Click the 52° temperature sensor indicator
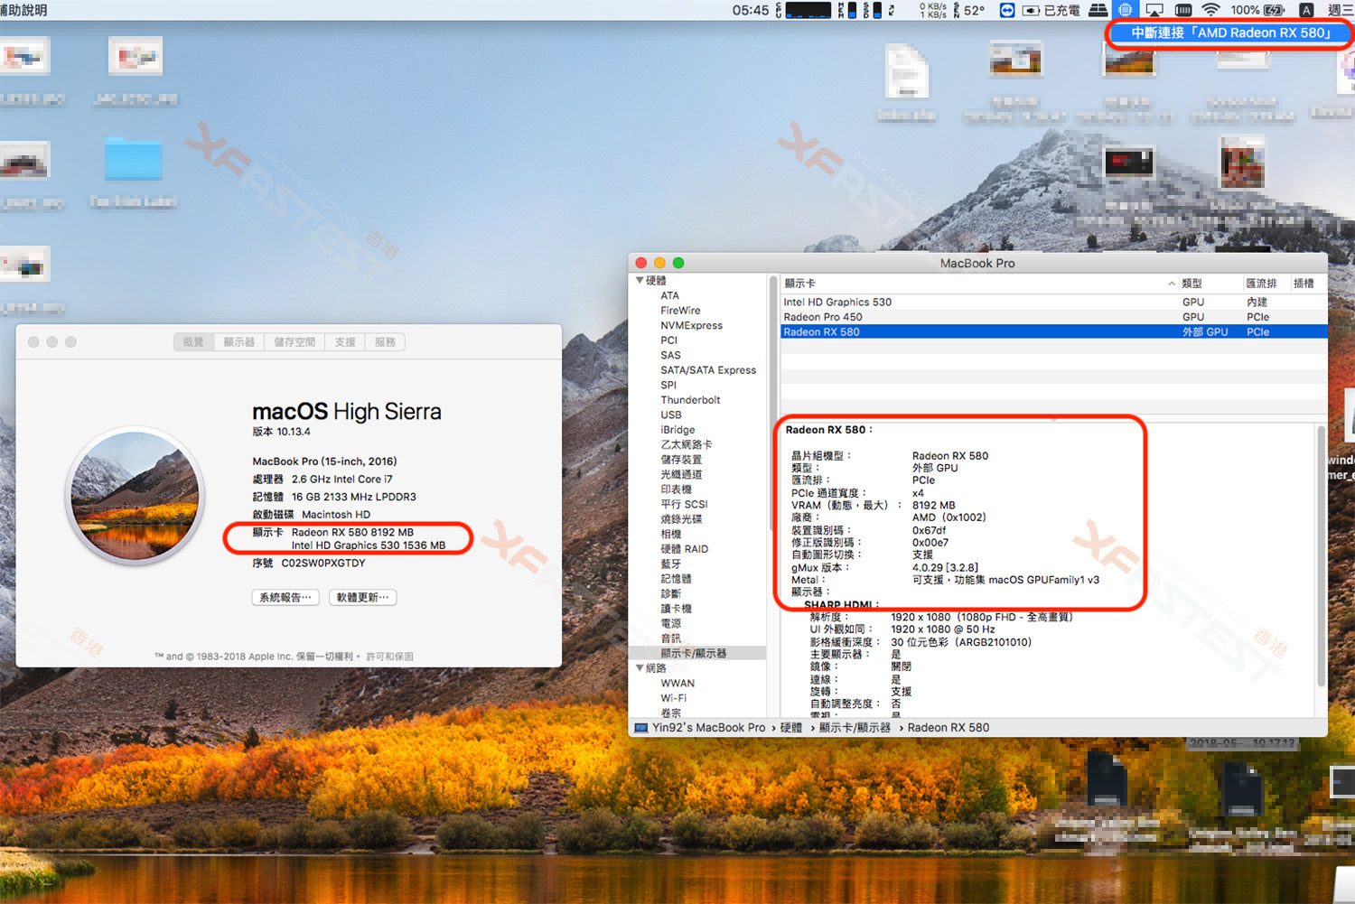 coord(969,10)
